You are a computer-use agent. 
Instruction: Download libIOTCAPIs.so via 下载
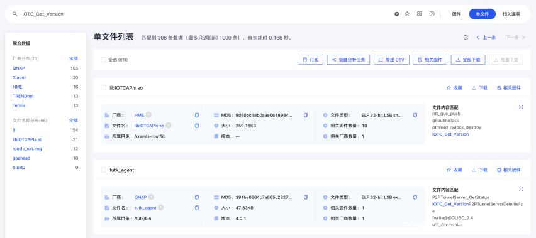pyautogui.click(x=479, y=88)
